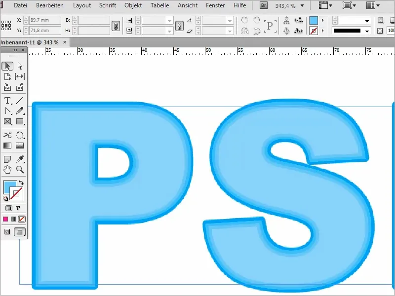
Task: Click the control panel fill color swatch
Action: [x=314, y=20]
